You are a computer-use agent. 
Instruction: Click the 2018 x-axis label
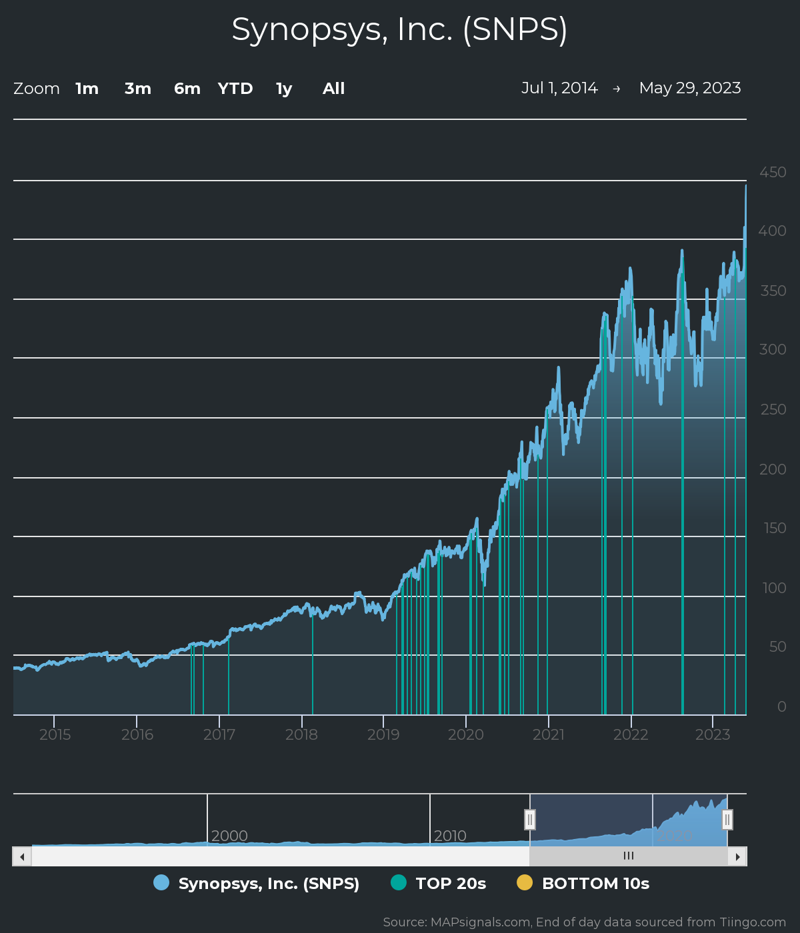pyautogui.click(x=301, y=734)
